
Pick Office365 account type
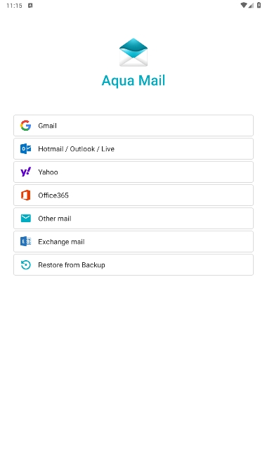coord(133,195)
